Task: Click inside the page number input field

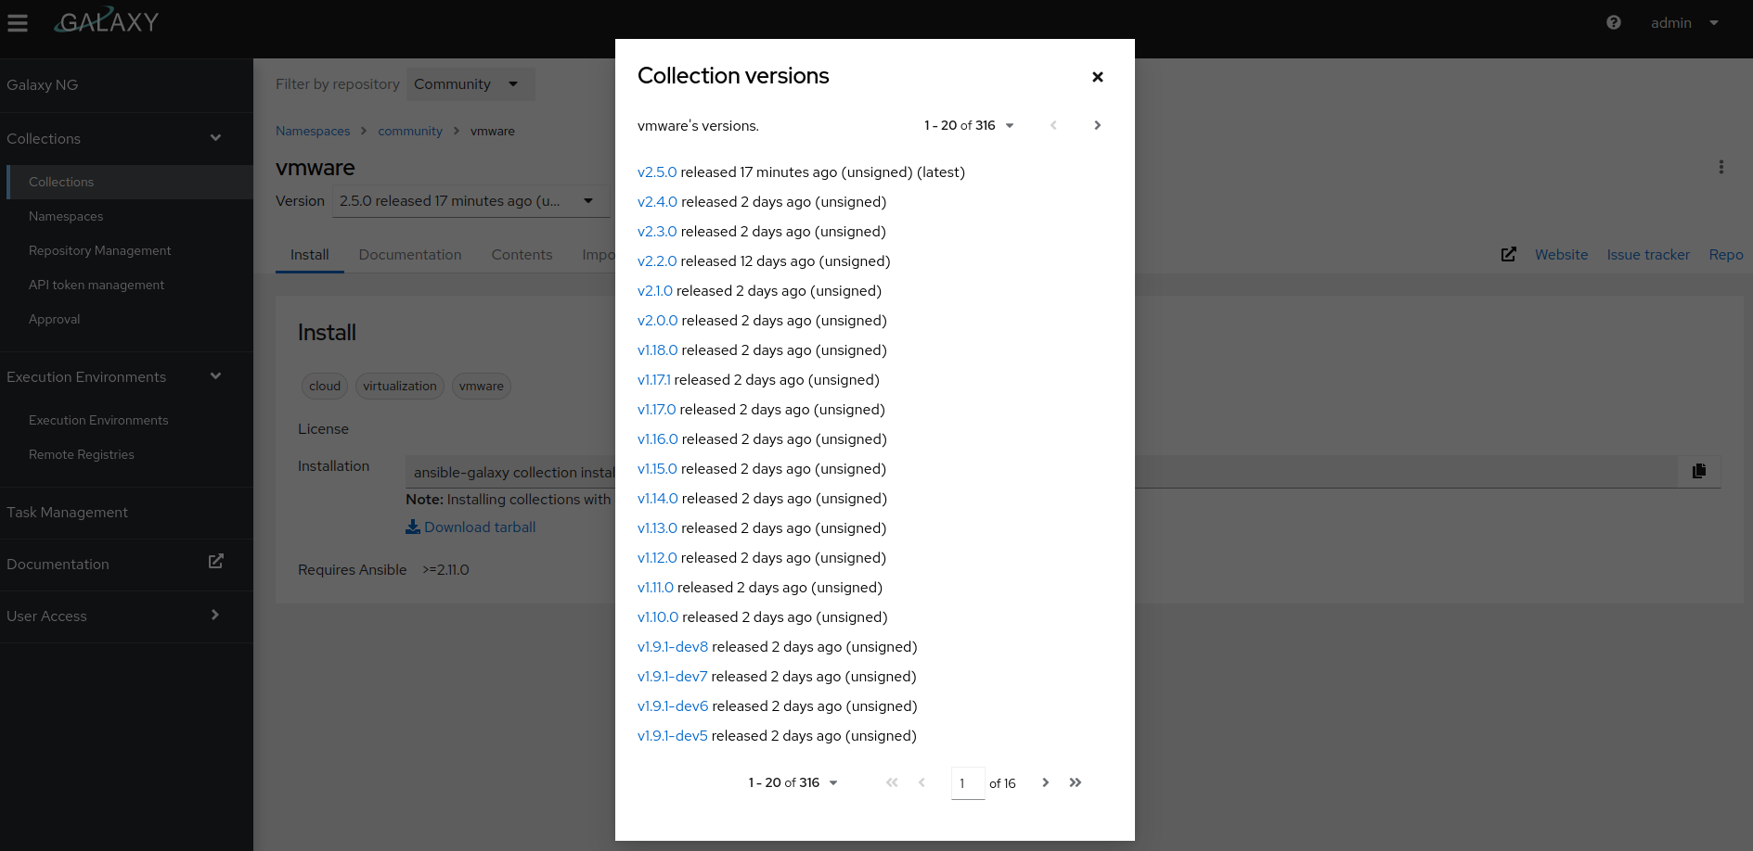Action: pos(967,782)
